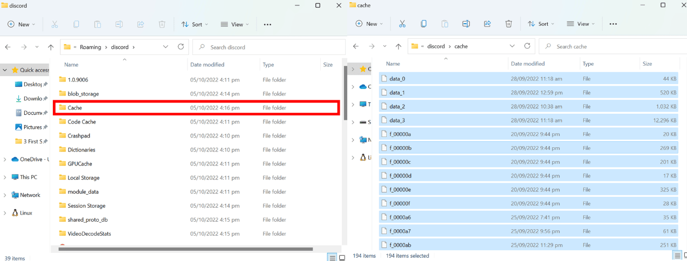Click the Cut icon in discord window

[x=55, y=24]
